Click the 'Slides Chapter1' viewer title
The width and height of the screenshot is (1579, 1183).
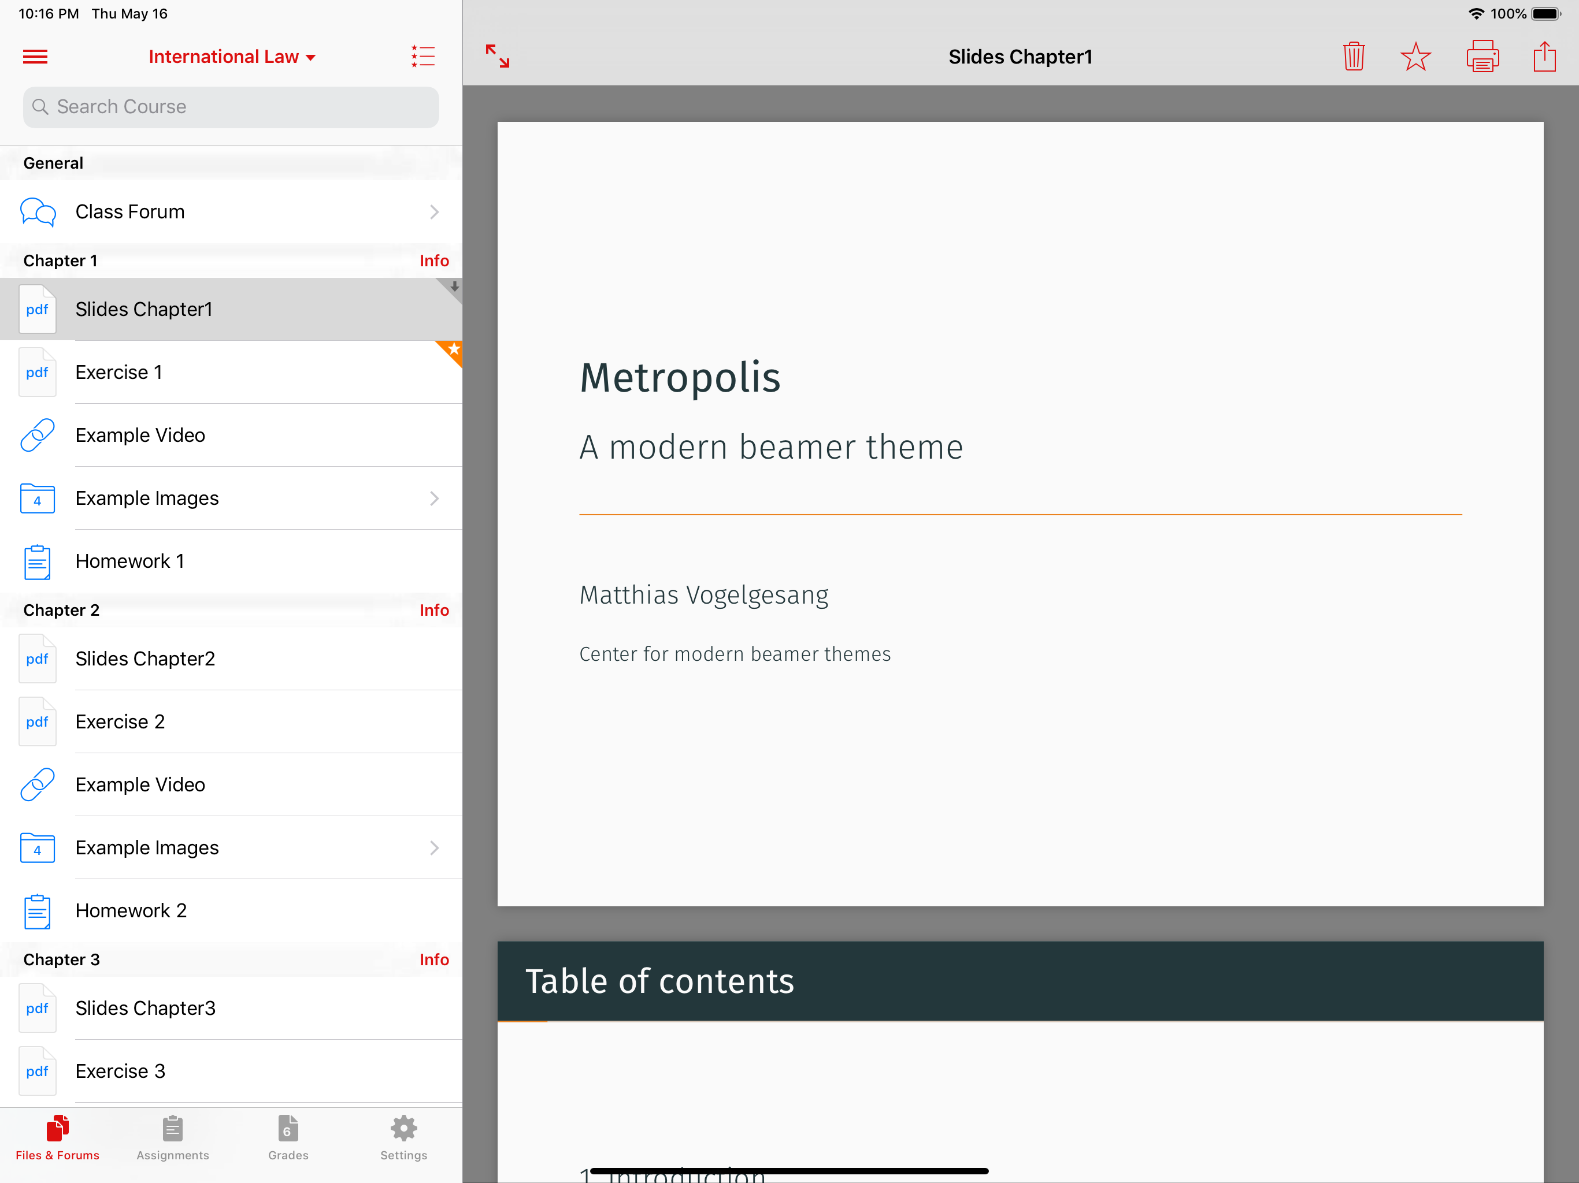tap(1020, 57)
